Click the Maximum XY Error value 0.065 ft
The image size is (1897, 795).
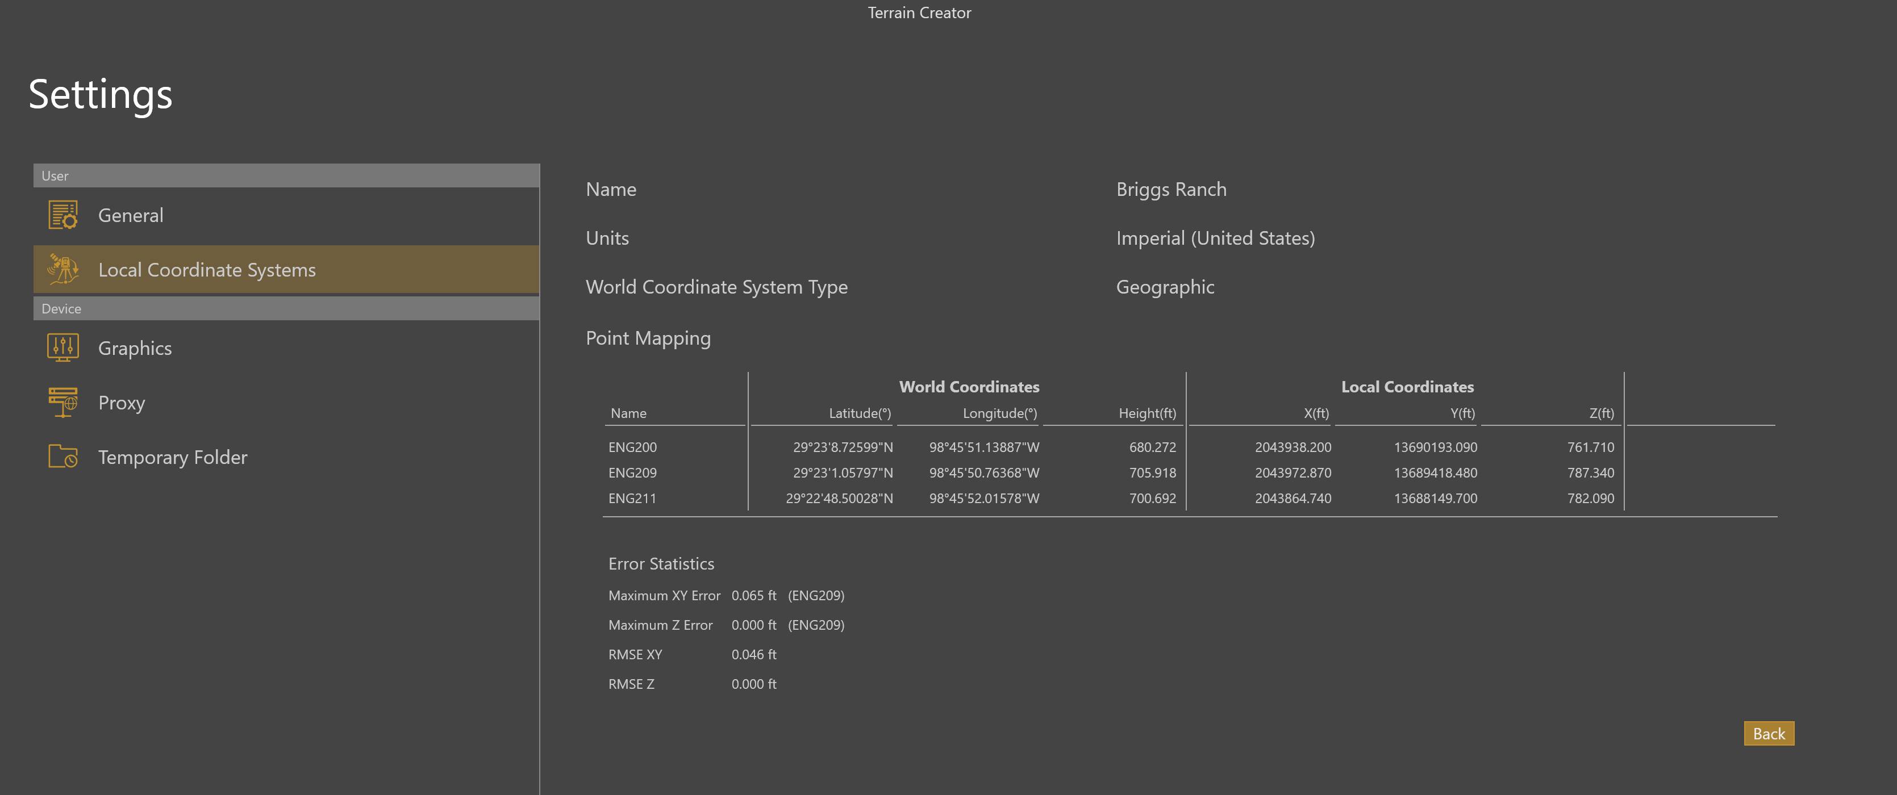754,596
